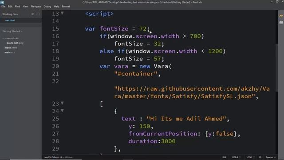Toggle the INS insert mode indicator
Image resolution: width=284 pixels, height=160 pixels.
224,157
